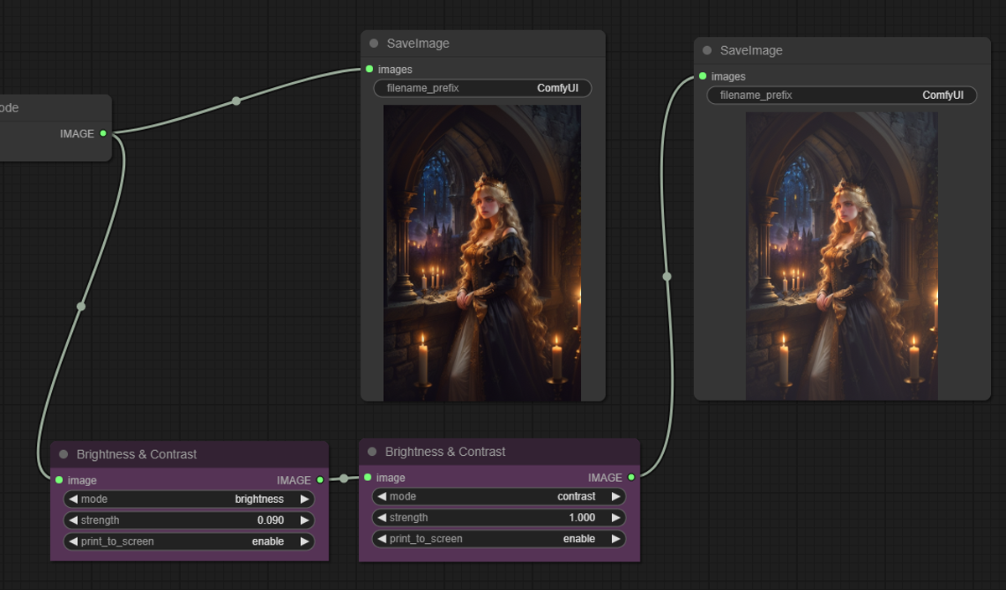The image size is (1006, 590).
Task: Toggle print_to_screen on the contrast node
Action: coord(499,539)
